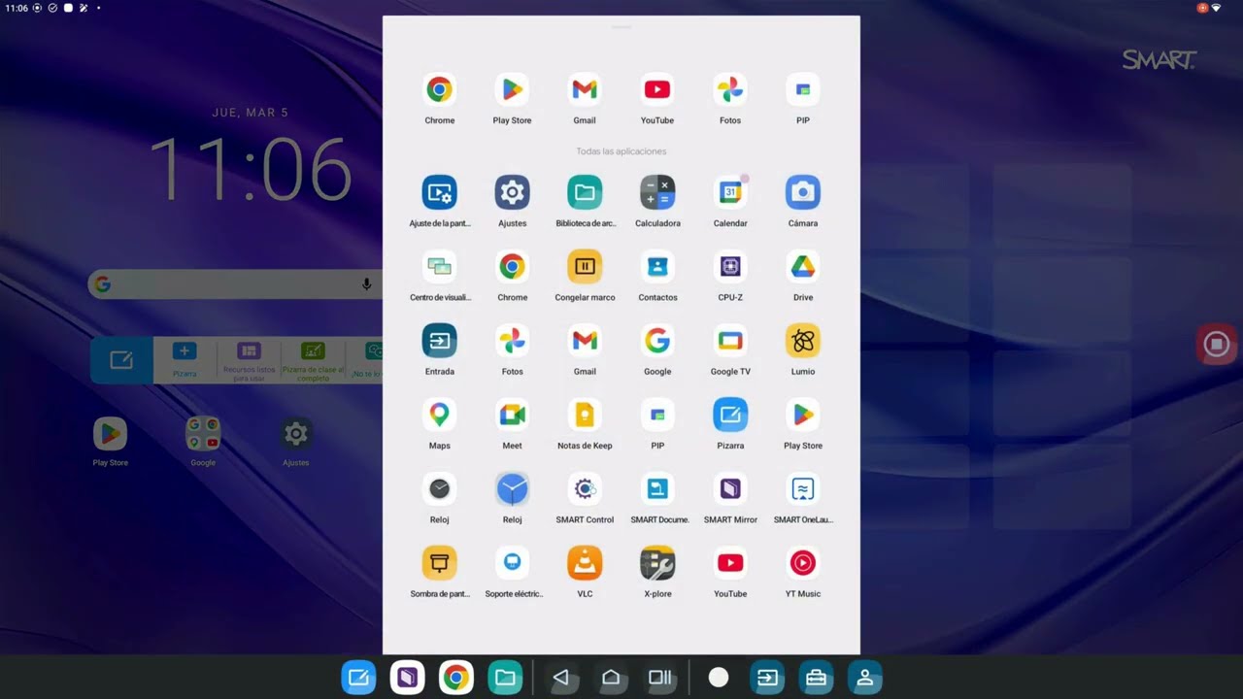Open the user profile icon in taskbar
The image size is (1243, 699).
864,678
